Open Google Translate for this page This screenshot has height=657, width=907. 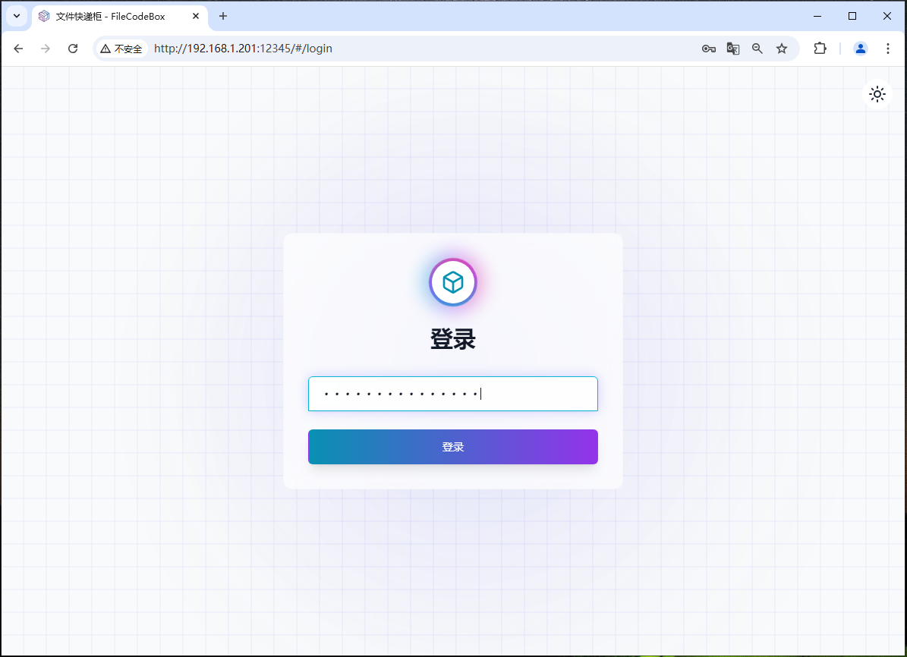pos(732,48)
